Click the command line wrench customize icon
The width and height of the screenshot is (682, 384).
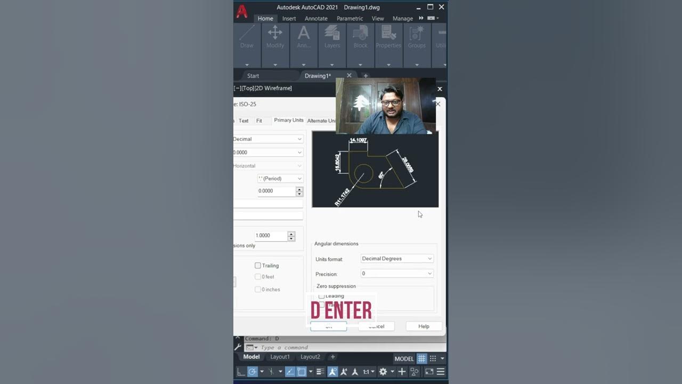coord(238,347)
